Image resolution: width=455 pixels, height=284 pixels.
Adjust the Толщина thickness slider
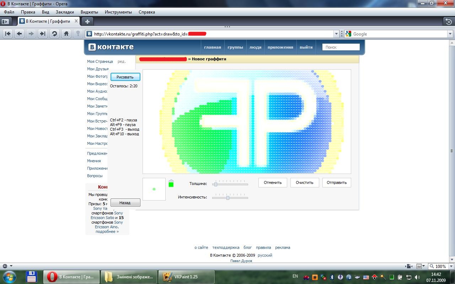[230, 184]
